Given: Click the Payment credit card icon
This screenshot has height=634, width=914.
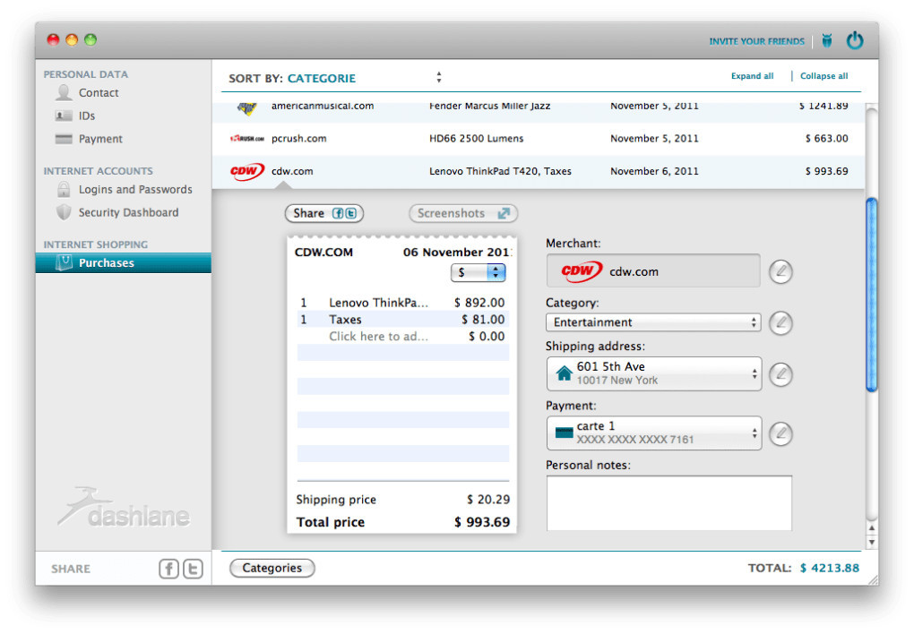Looking at the screenshot, I should click(63, 139).
